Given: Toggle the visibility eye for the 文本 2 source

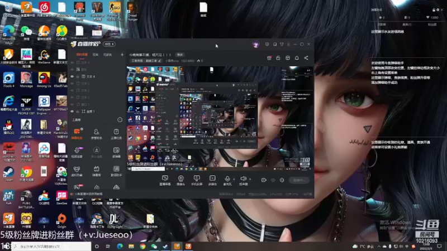Looking at the screenshot, I should pos(72,90).
